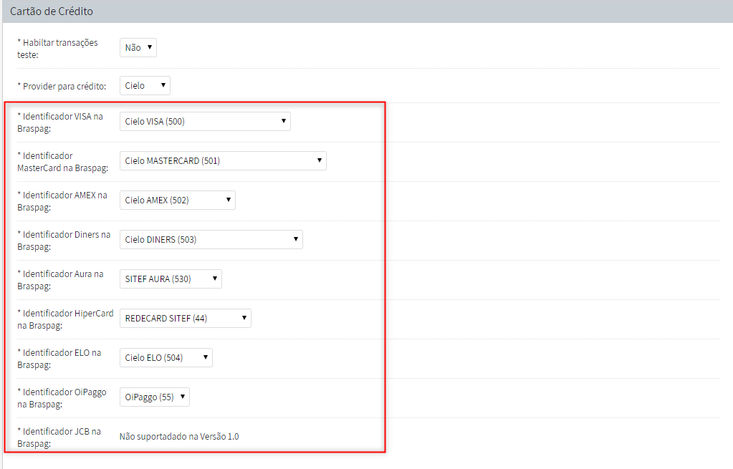The width and height of the screenshot is (733, 469).
Task: Open the Cielo MASTERCARD (501) dropdown
Action: [x=223, y=160]
